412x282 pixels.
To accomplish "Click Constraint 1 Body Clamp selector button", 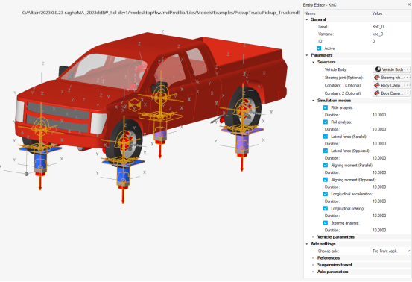I will (x=391, y=85).
